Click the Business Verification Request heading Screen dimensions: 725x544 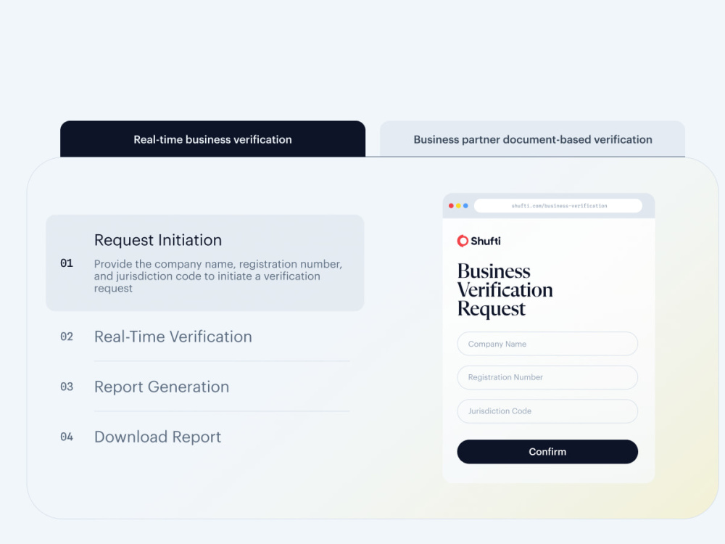pos(505,290)
